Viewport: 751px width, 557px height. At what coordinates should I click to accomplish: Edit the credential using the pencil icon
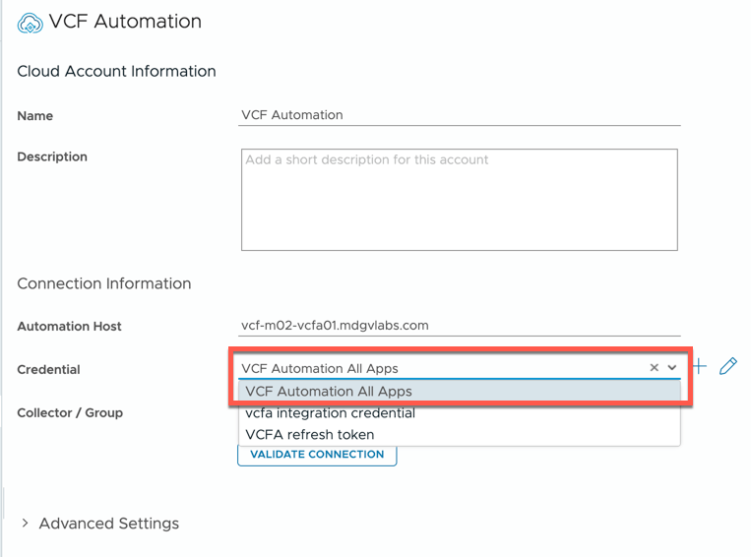click(728, 367)
